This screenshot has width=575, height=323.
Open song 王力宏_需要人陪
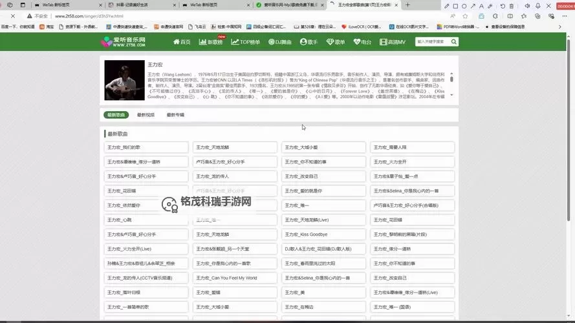pos(412,147)
